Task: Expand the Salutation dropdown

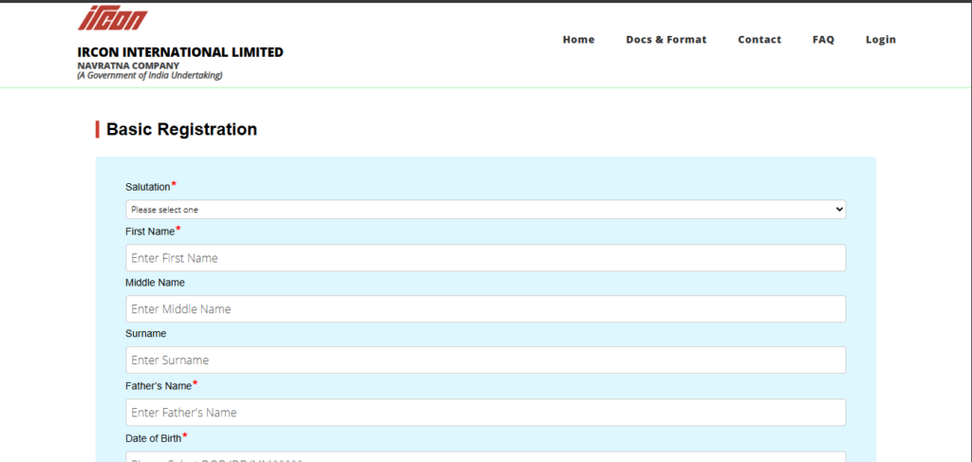Action: [x=485, y=210]
